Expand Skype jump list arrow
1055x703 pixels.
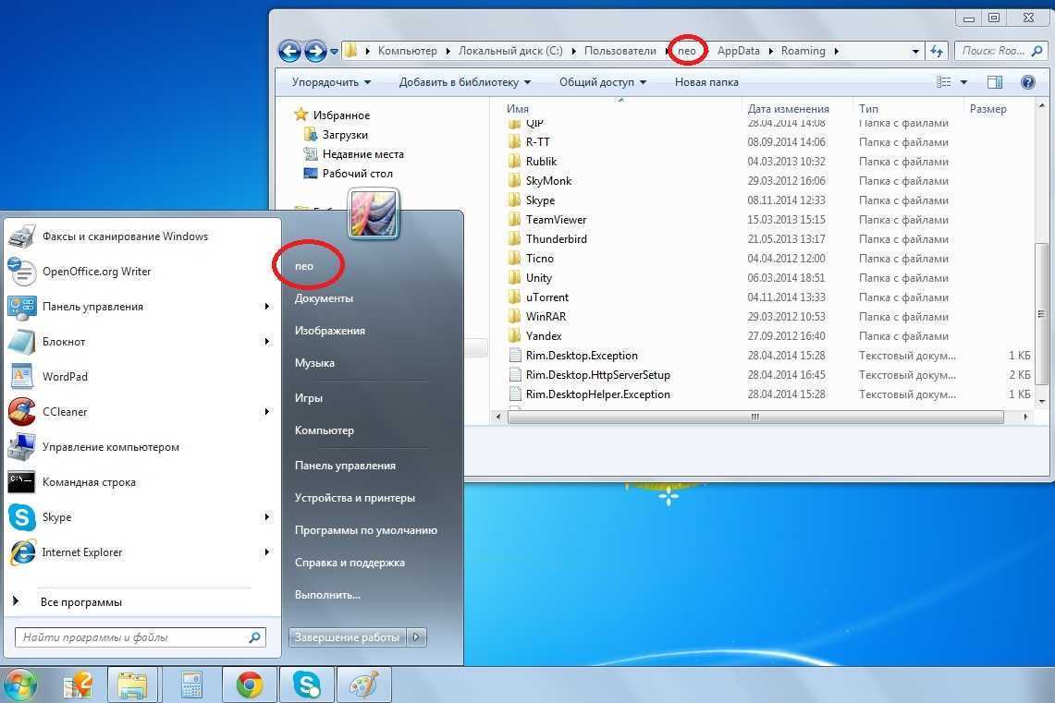(267, 516)
